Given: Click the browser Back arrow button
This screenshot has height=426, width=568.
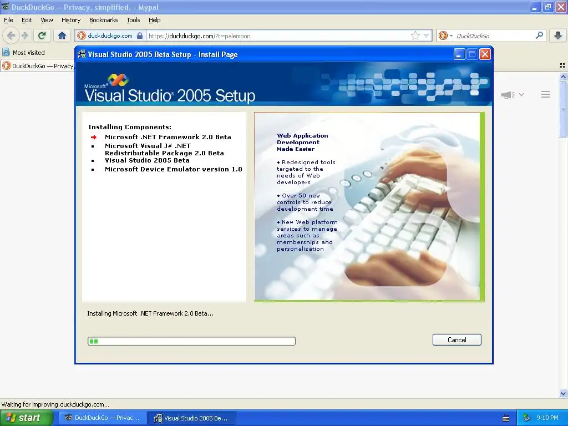Looking at the screenshot, I should (x=11, y=35).
